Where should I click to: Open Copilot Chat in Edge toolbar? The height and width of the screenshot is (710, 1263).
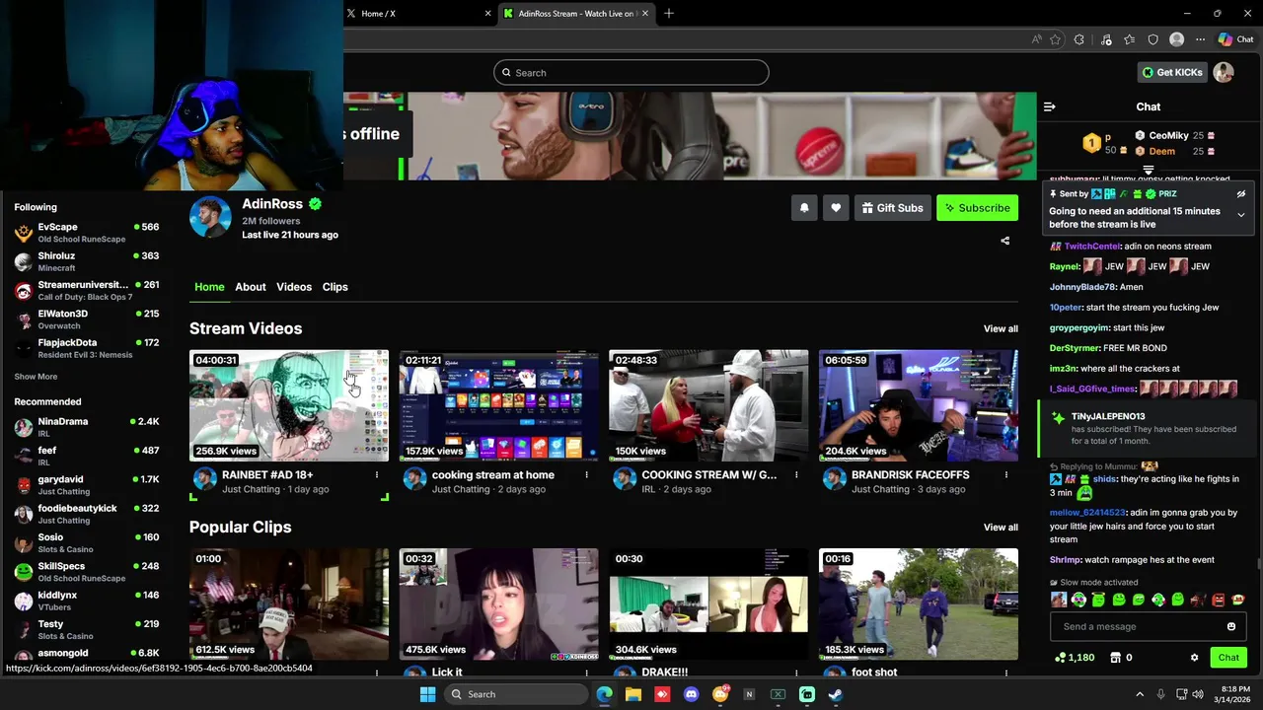1235,39
